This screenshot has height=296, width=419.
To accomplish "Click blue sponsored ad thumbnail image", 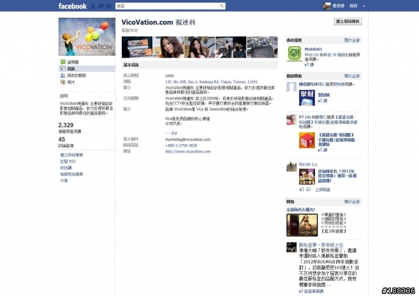I will (307, 98).
